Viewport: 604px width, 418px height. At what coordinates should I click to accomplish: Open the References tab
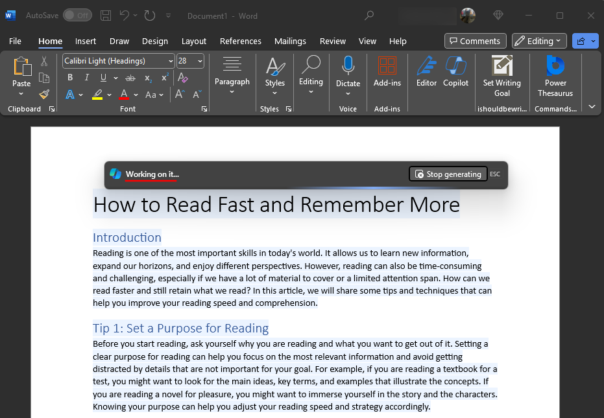240,41
